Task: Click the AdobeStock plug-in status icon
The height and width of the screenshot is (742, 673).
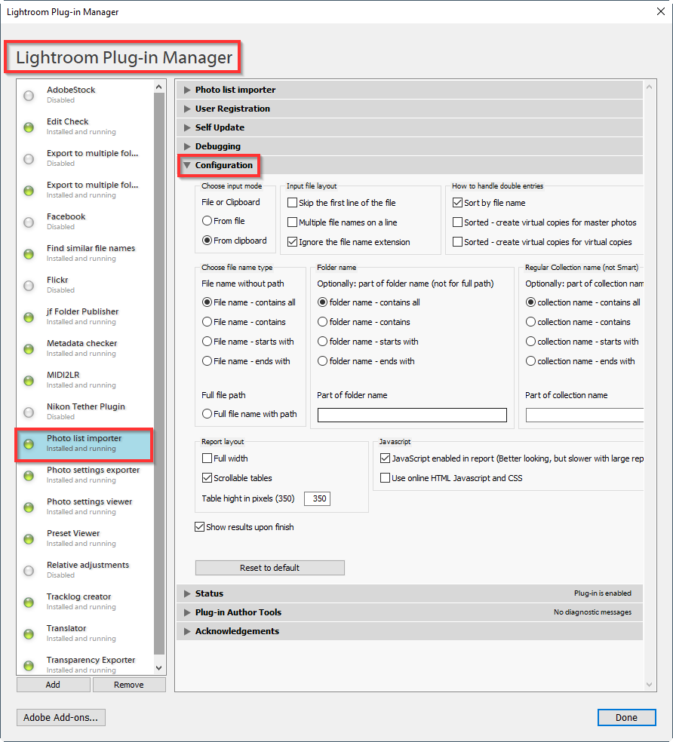Action: pos(29,95)
